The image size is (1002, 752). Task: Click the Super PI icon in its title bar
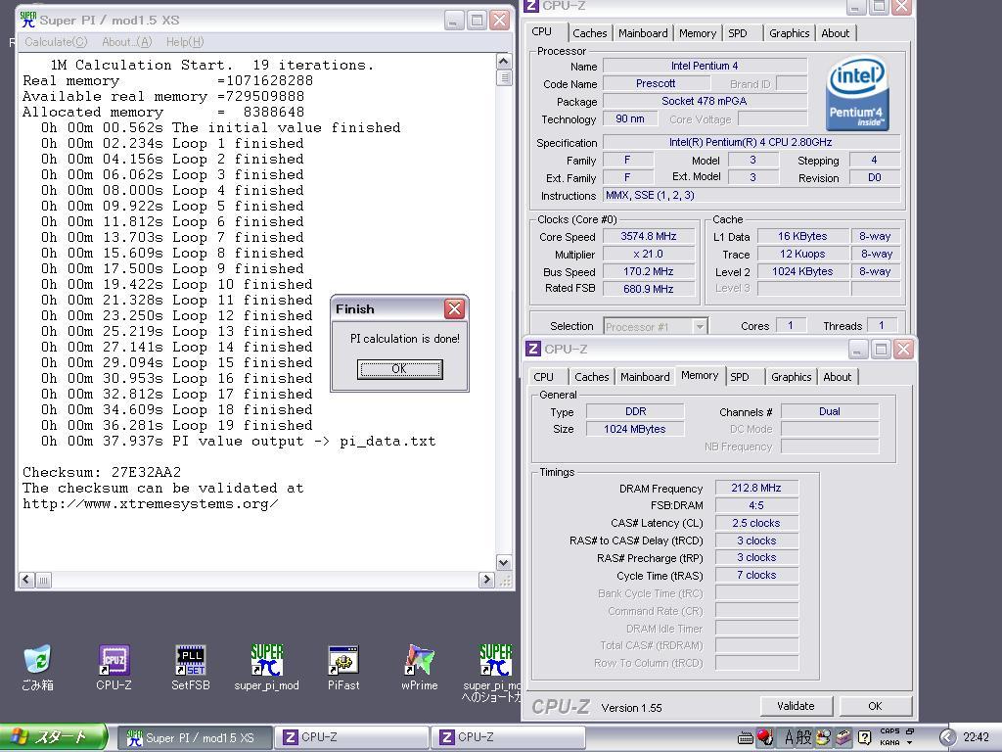(28, 20)
